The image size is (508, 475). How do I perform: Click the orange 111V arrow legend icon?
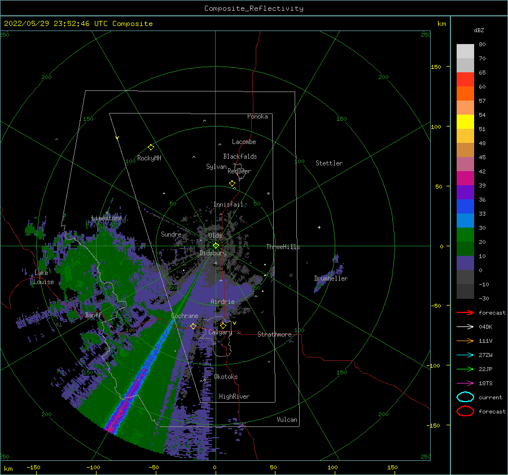[465, 341]
